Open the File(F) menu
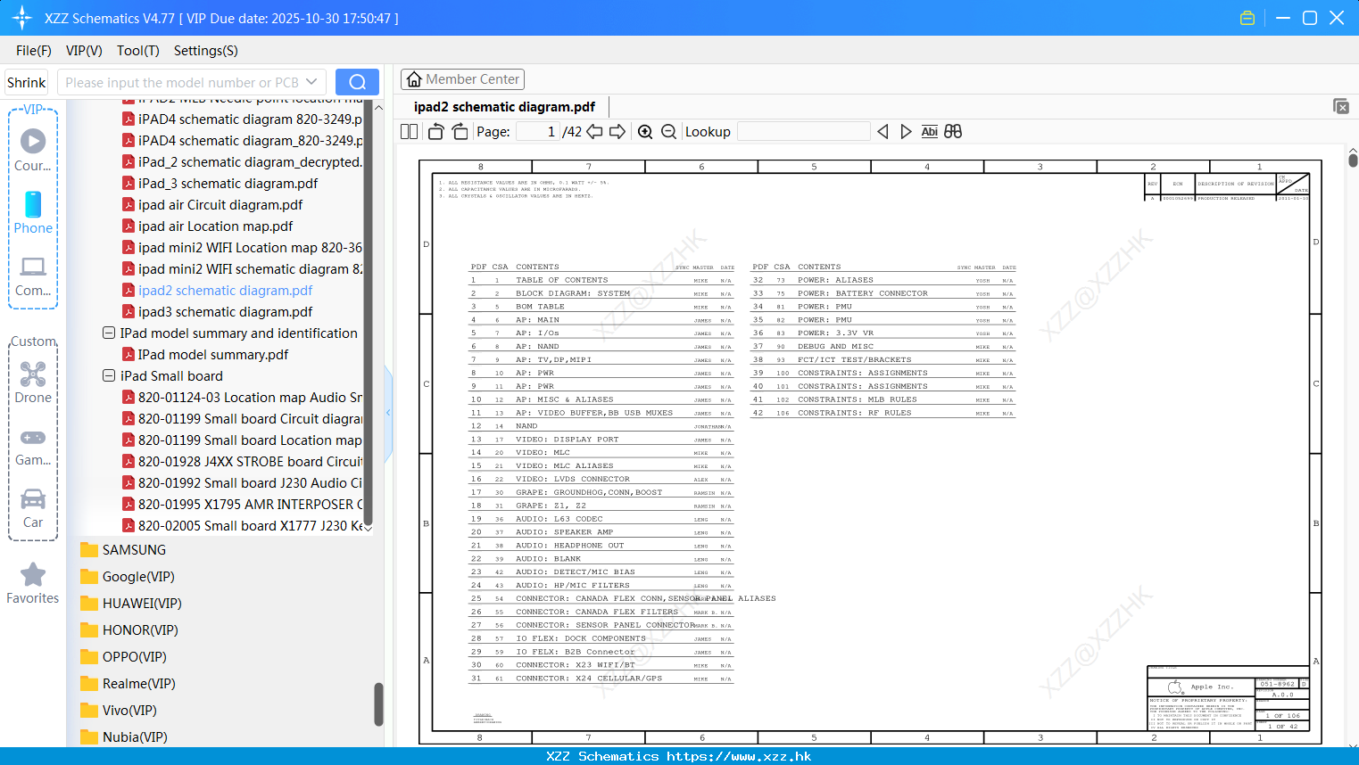 tap(34, 50)
